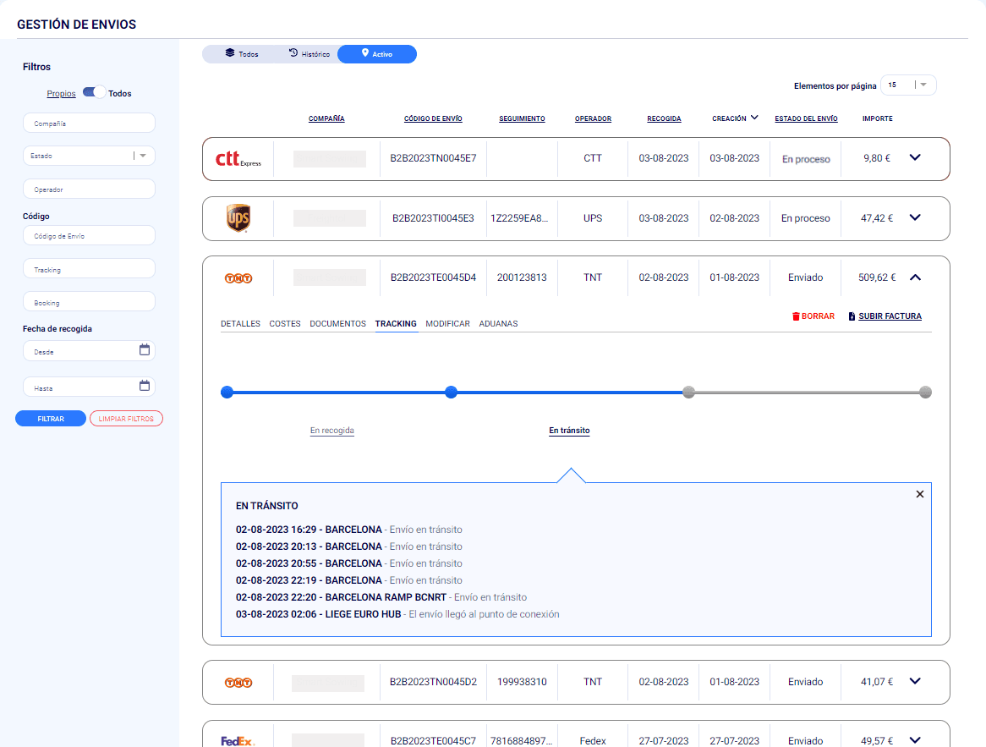Screen dimensions: 986x747
Task: Click tracking number 199938310
Action: pos(522,682)
